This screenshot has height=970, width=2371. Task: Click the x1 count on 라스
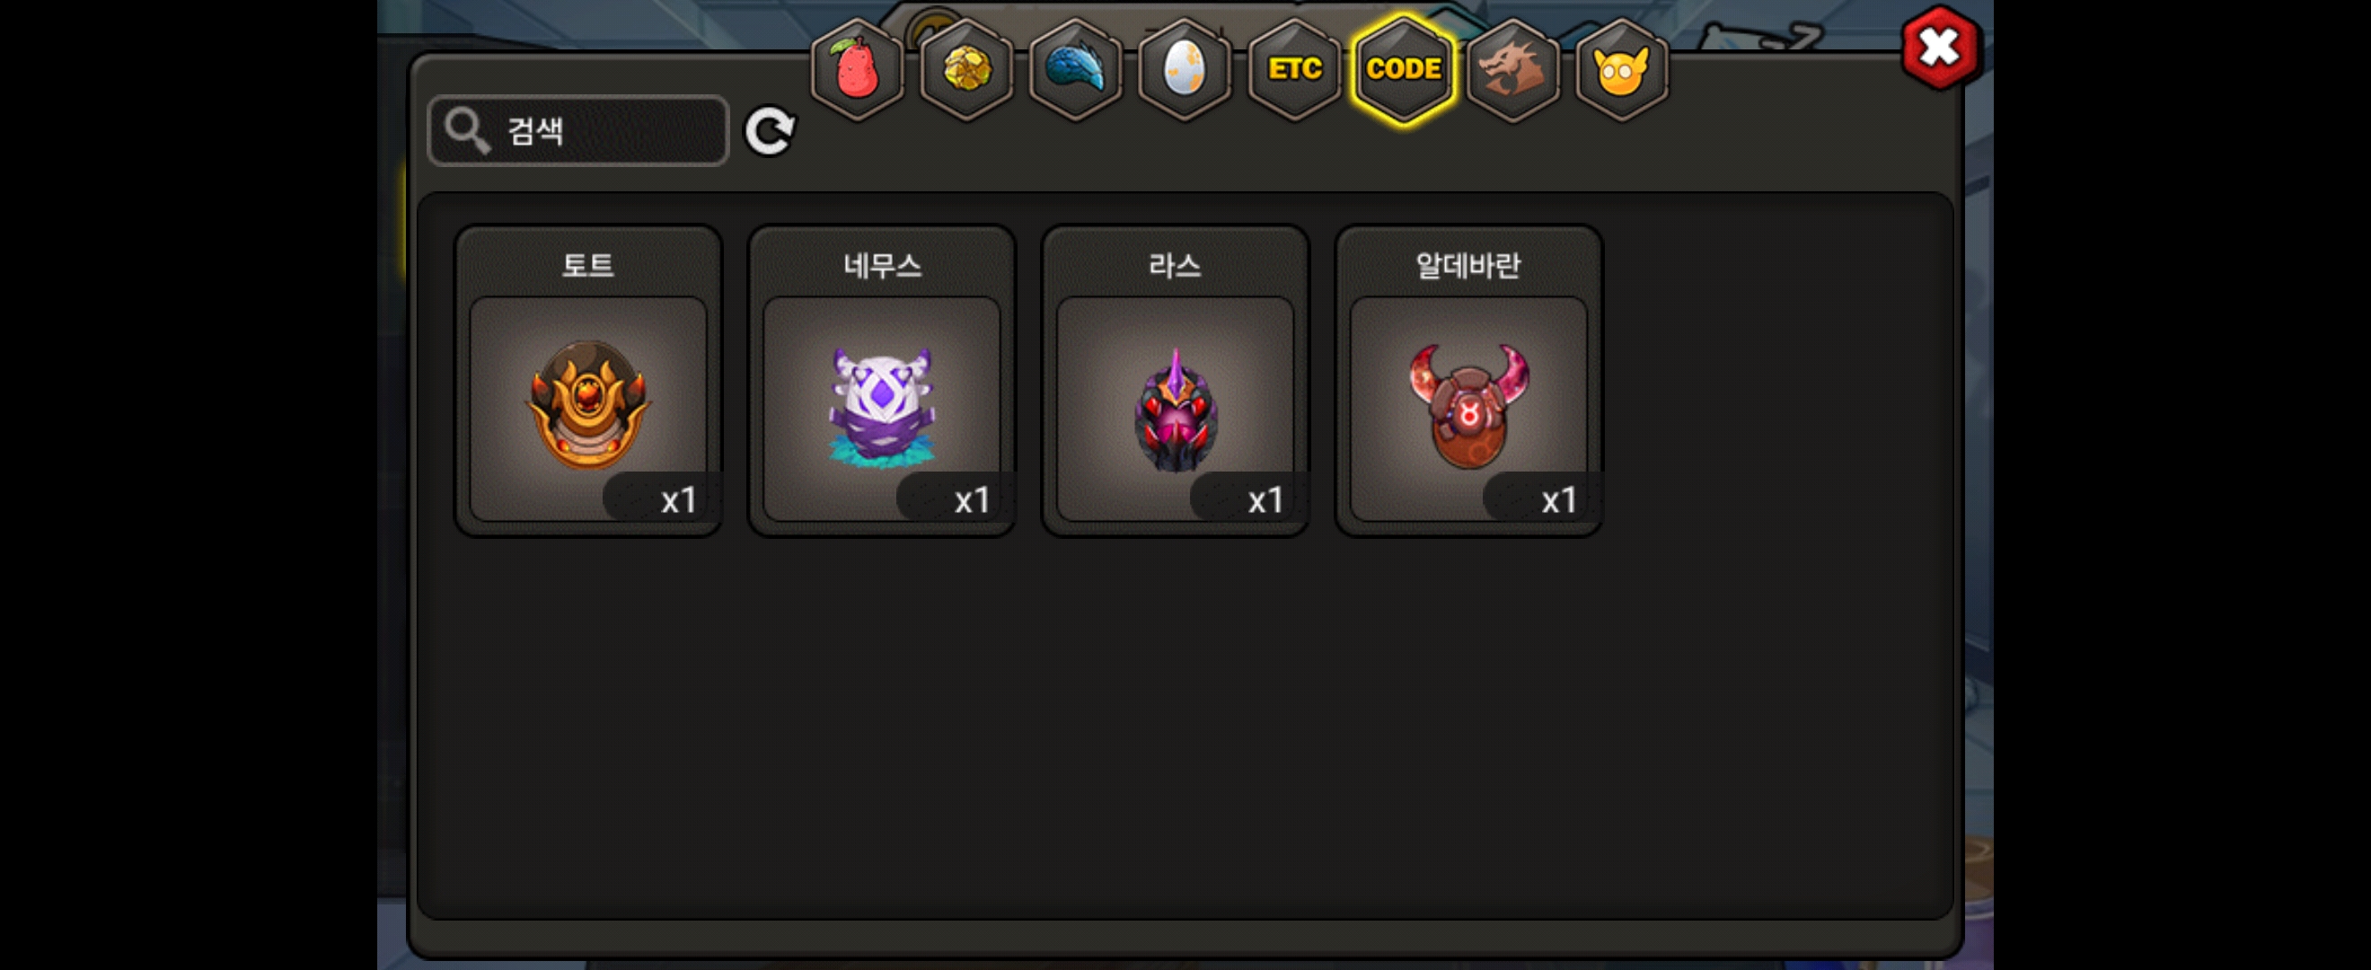tap(1265, 500)
